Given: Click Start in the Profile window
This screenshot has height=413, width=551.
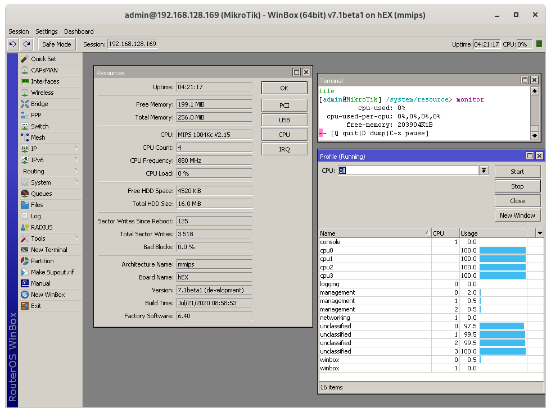Looking at the screenshot, I should (518, 172).
